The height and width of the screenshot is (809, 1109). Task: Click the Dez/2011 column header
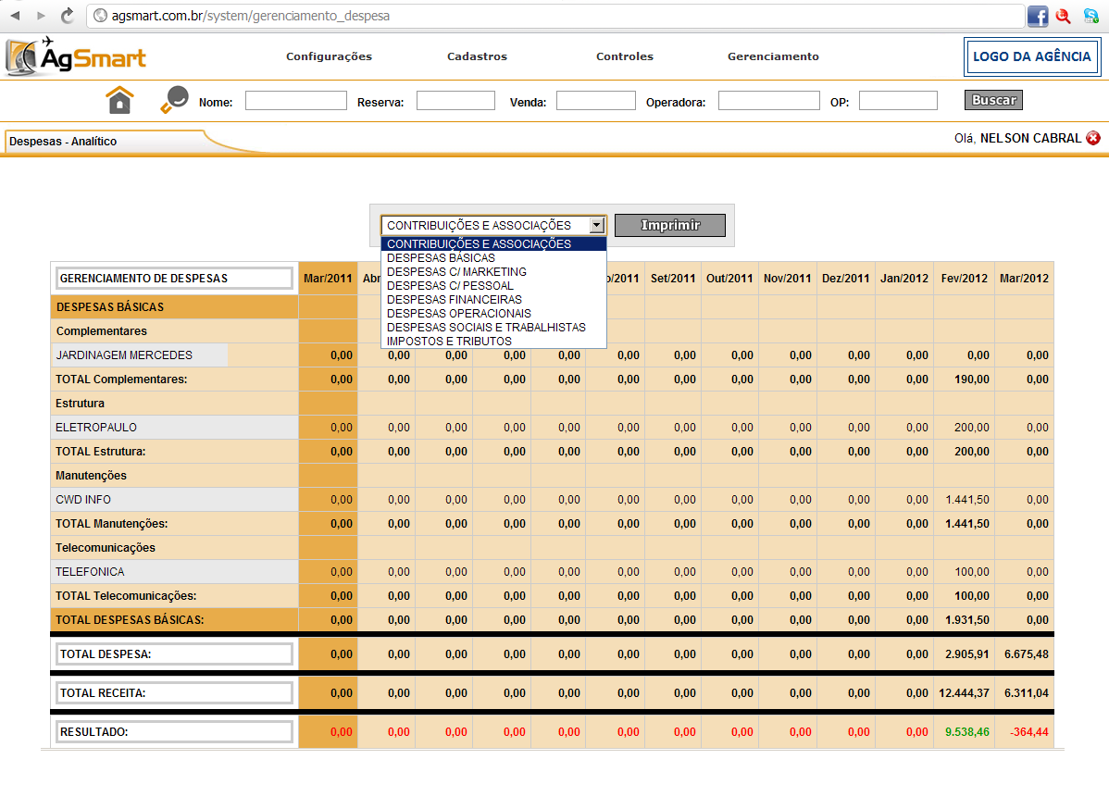coord(845,279)
